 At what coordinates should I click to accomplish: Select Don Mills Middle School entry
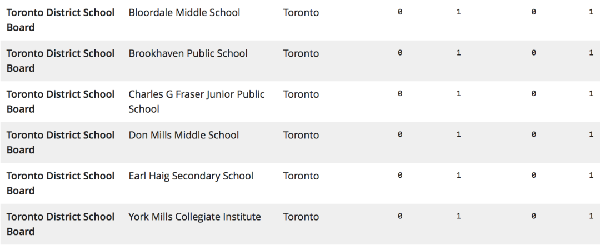coord(184,135)
